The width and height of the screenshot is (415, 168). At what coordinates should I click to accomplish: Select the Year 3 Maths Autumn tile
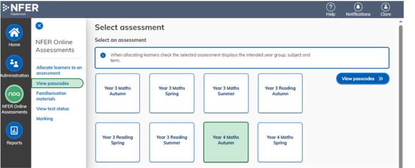pyautogui.click(x=117, y=93)
